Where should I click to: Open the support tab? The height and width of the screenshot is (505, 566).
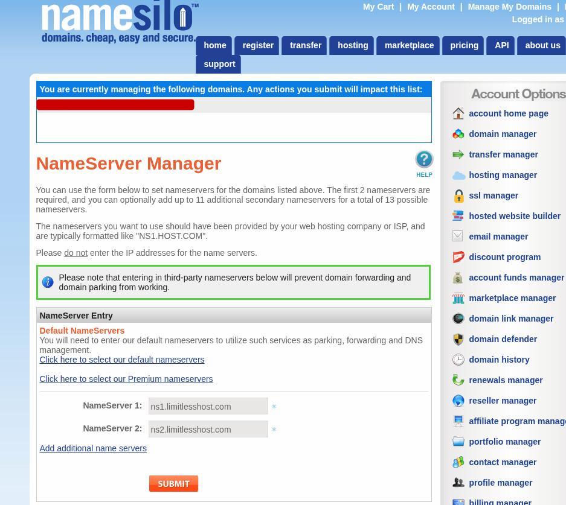219,64
